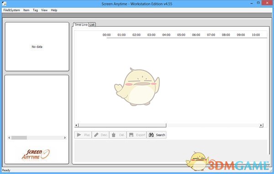Click the left panel scrollbar thumb

[19, 138]
